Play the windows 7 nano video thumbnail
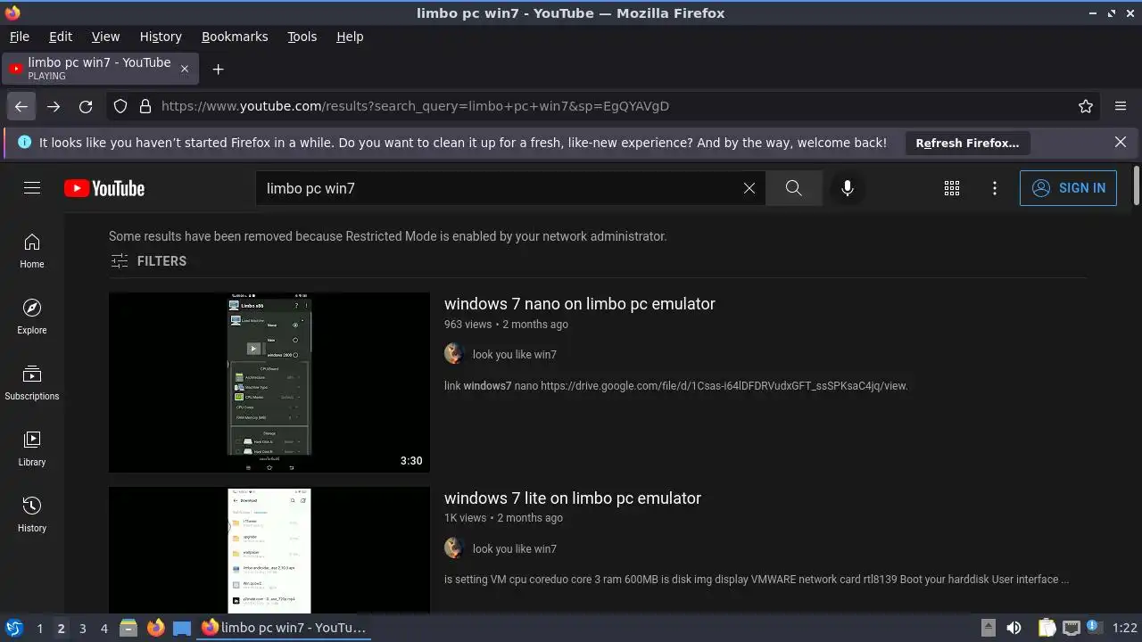The image size is (1142, 642). pyautogui.click(x=269, y=383)
